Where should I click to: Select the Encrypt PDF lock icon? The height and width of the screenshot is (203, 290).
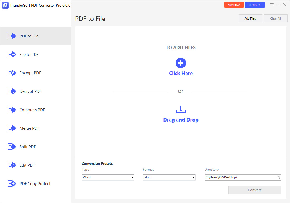click(x=12, y=73)
